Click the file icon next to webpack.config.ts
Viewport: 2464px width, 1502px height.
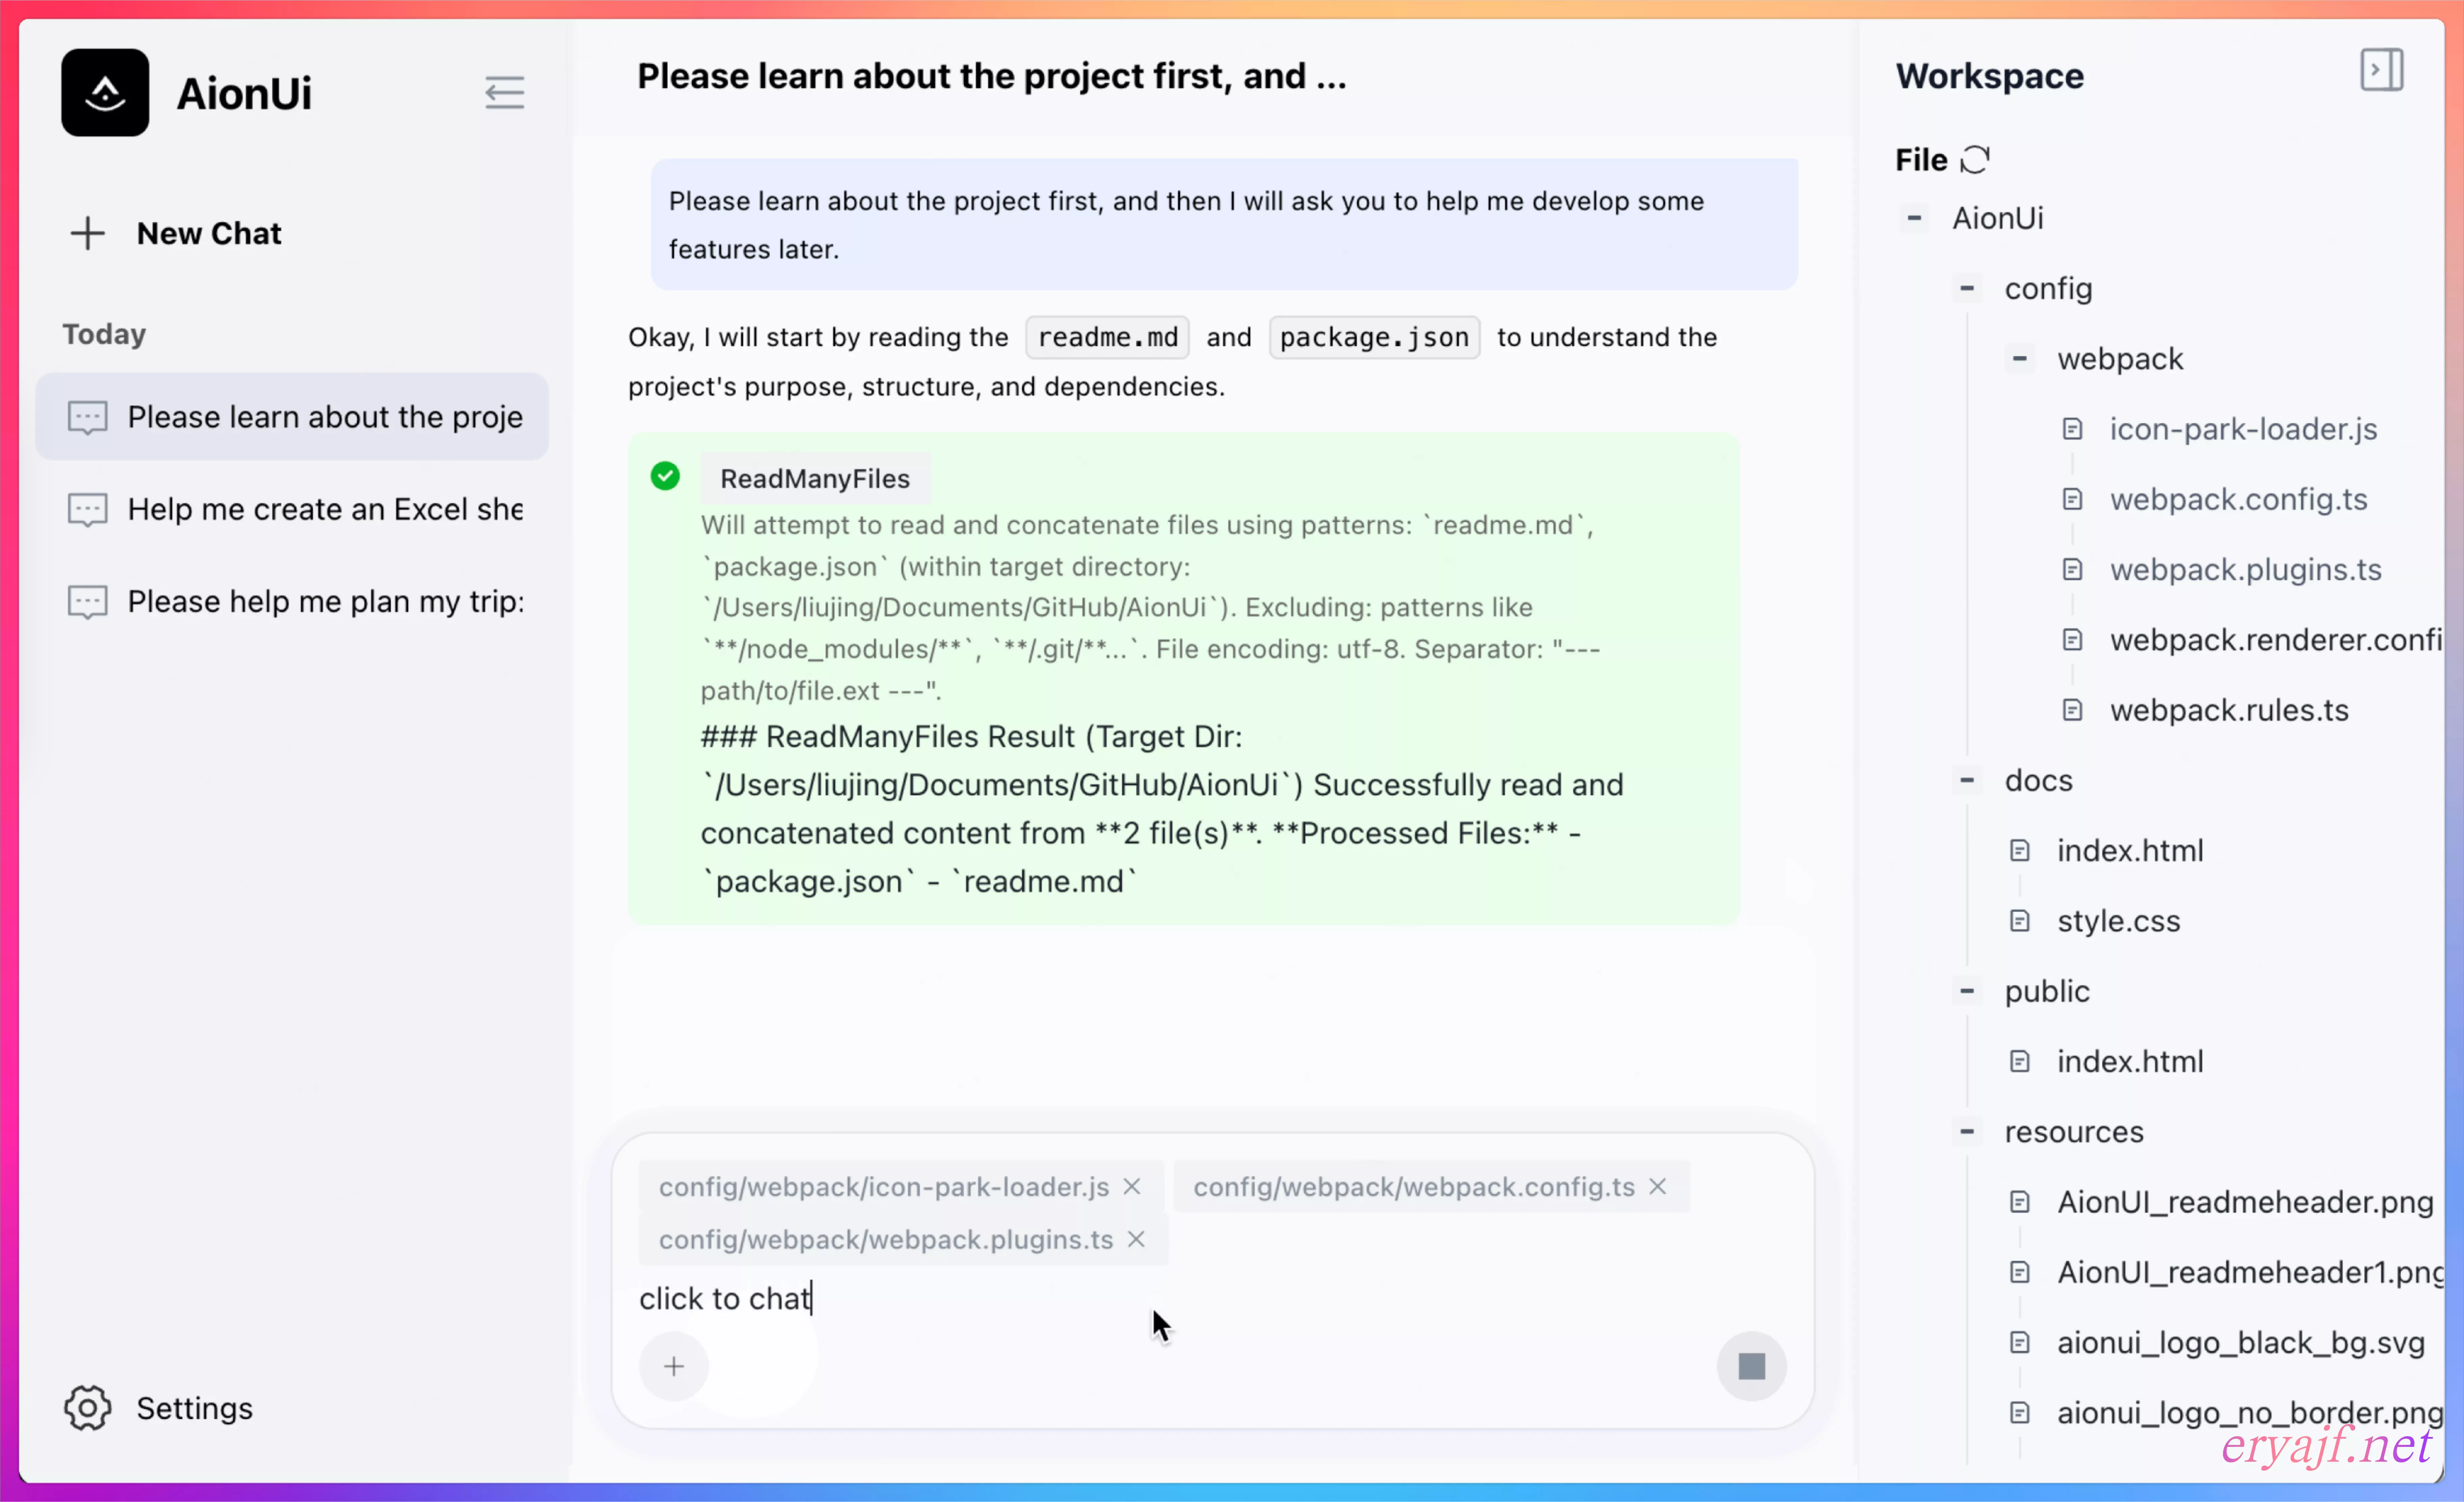click(x=2073, y=499)
